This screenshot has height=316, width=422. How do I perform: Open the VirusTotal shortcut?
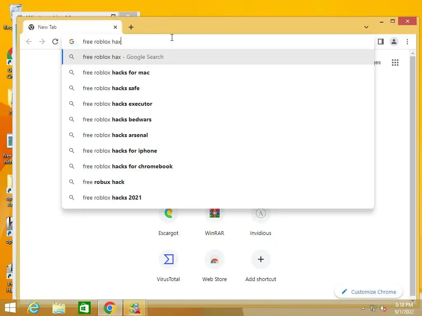pyautogui.click(x=169, y=266)
